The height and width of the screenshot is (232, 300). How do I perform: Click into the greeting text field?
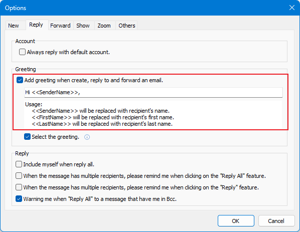153,93
